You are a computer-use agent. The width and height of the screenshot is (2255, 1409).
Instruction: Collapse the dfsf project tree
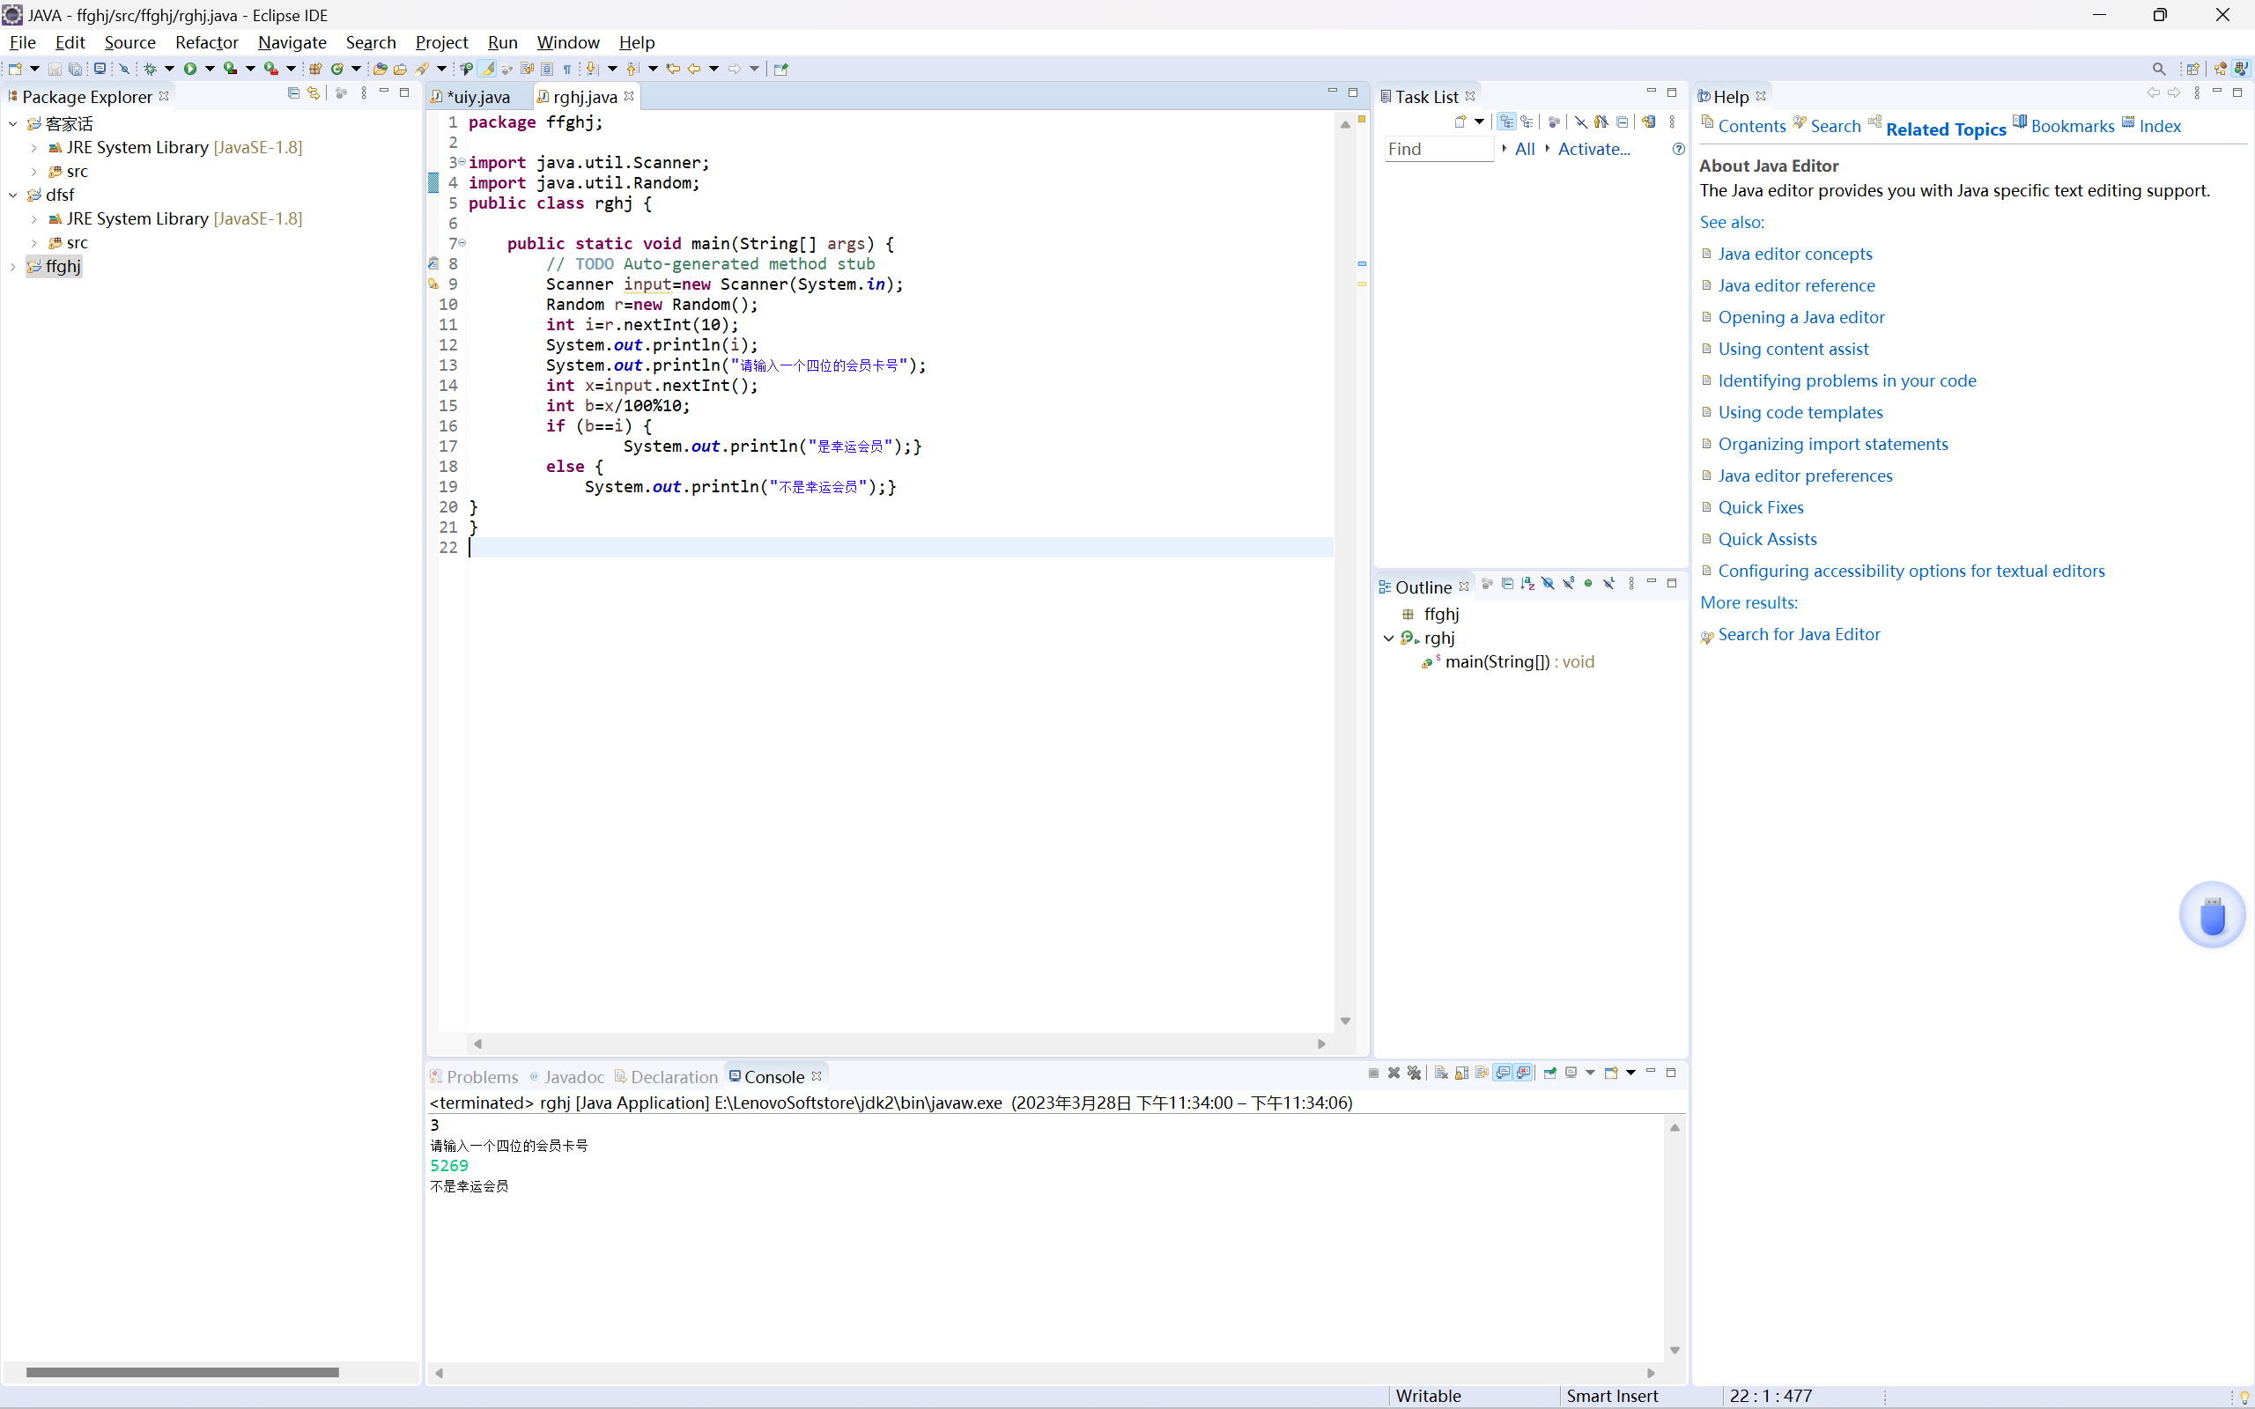13,195
